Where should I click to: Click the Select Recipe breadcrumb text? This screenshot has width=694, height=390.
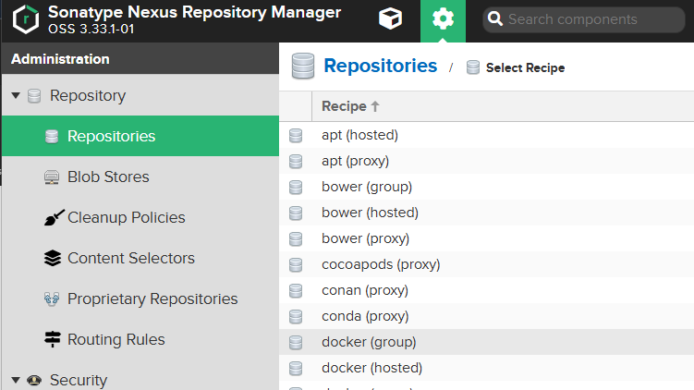(526, 67)
